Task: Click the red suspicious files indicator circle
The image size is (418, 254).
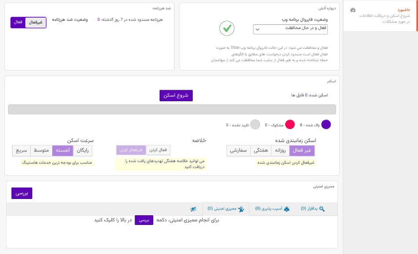Action: (x=290, y=125)
